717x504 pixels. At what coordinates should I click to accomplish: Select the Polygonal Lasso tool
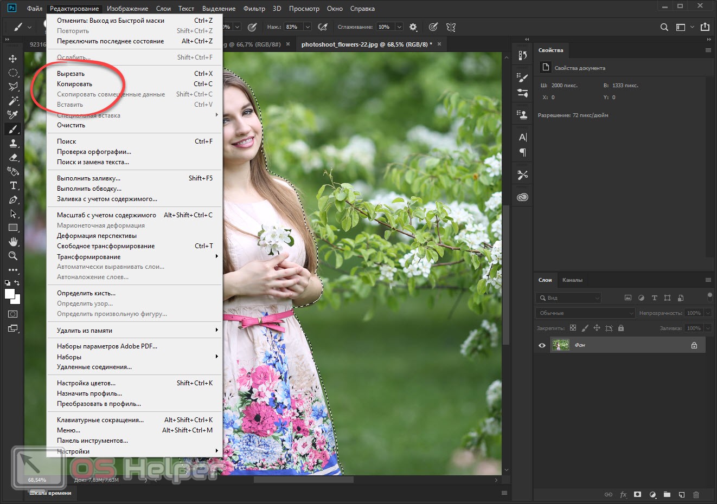pyautogui.click(x=13, y=87)
